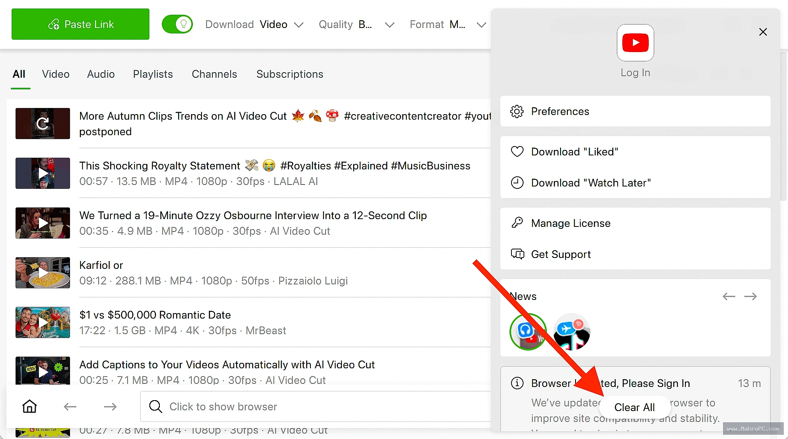Expand the Download Video dropdown
The height and width of the screenshot is (439, 788).
pos(254,24)
